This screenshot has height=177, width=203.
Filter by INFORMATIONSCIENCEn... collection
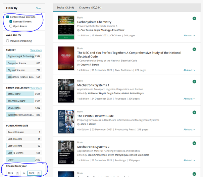tap(24, 115)
